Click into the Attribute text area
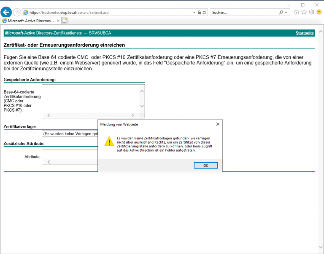The image size is (324, 254). [x=70, y=155]
